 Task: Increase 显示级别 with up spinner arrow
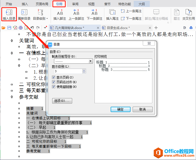(x=84, y=70)
